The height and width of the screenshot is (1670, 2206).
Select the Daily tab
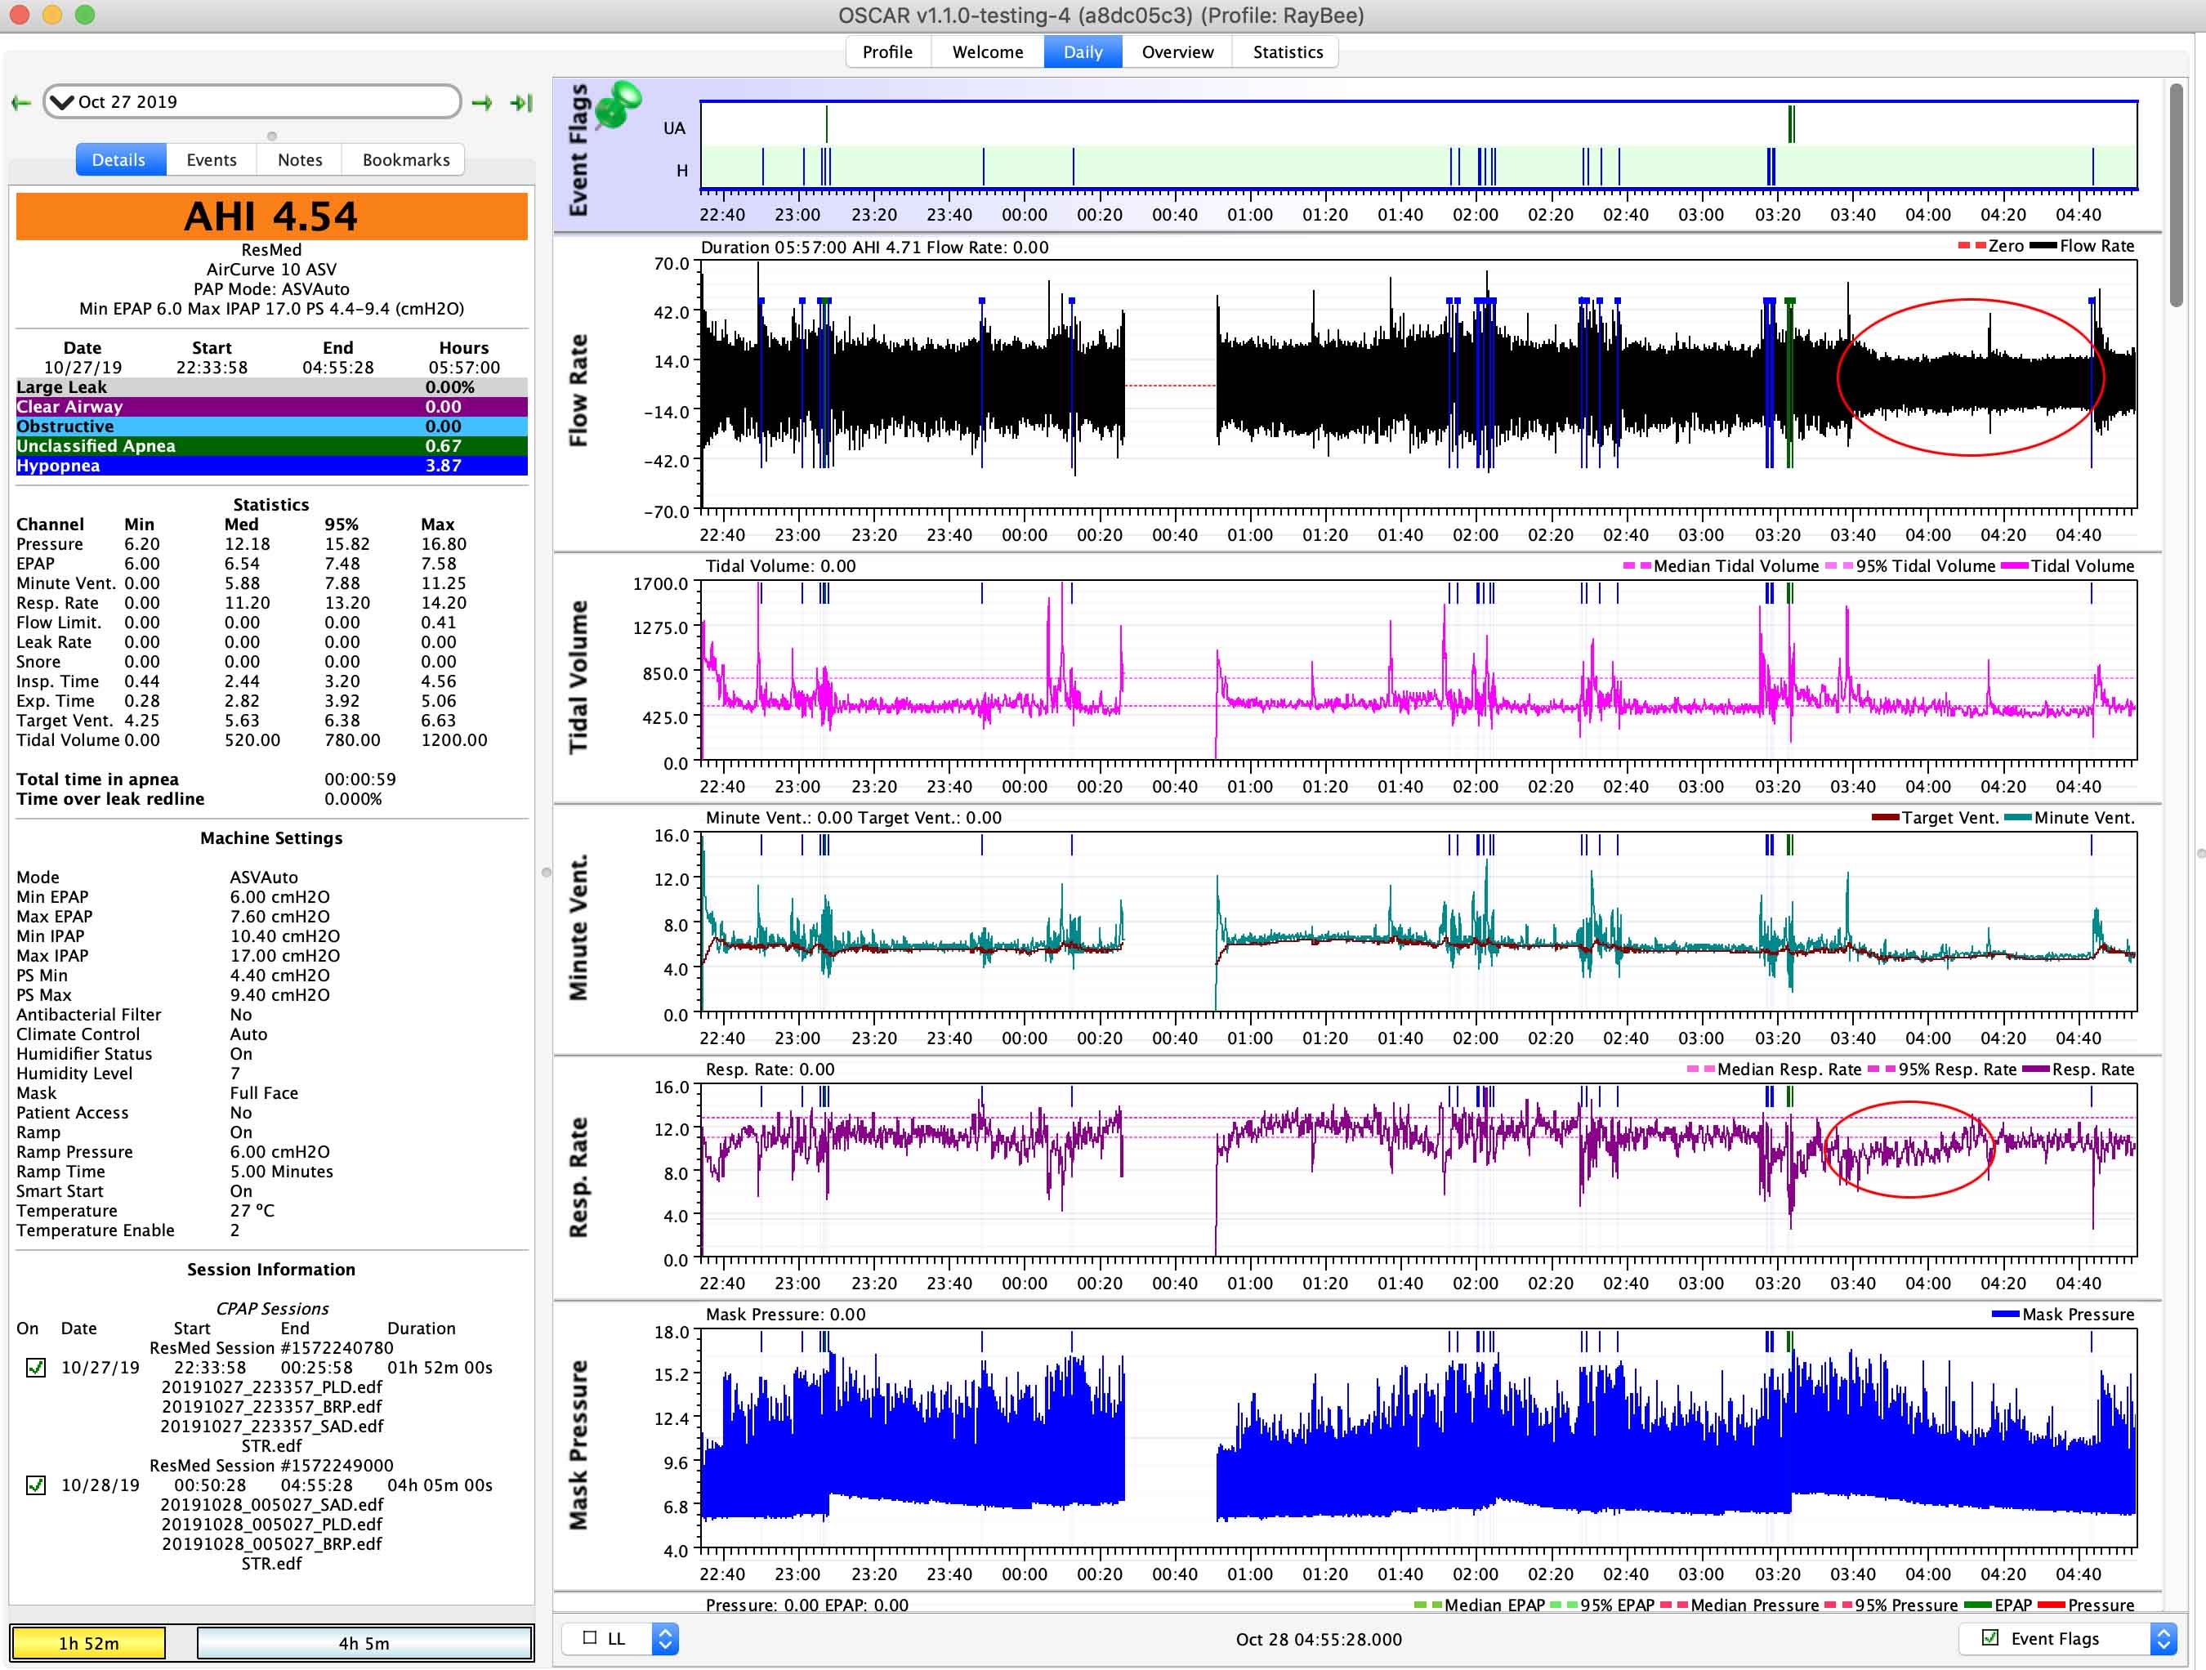(x=1083, y=51)
